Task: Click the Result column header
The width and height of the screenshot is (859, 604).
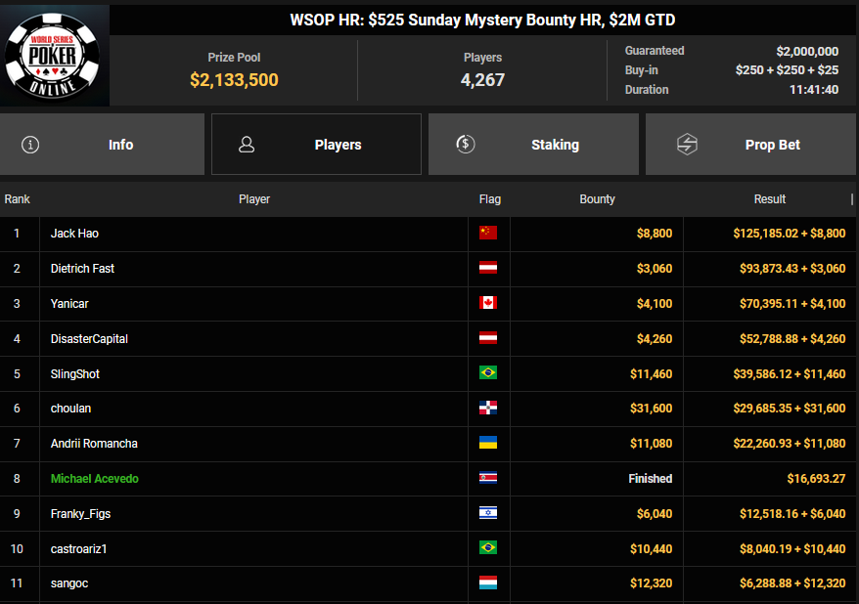Action: point(769,199)
